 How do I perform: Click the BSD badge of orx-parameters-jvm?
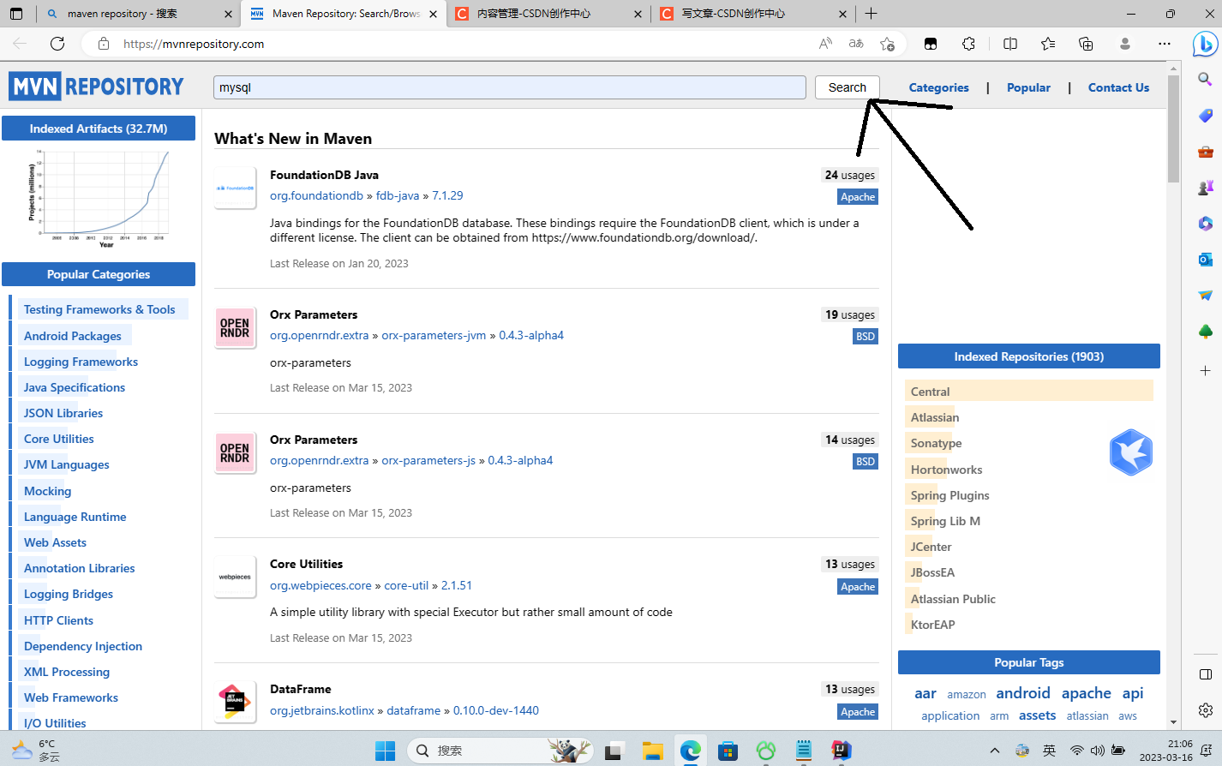pos(866,337)
